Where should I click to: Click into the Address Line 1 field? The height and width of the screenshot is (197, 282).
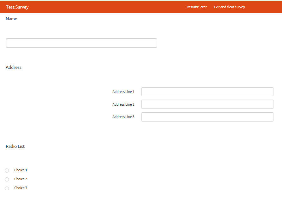207,92
